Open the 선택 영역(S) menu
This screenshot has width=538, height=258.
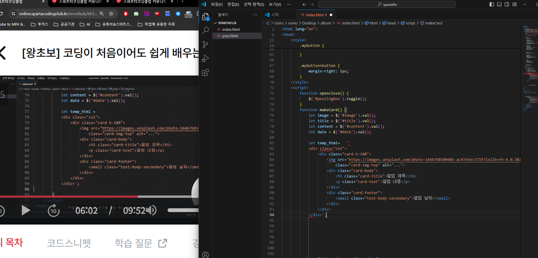[x=254, y=4]
